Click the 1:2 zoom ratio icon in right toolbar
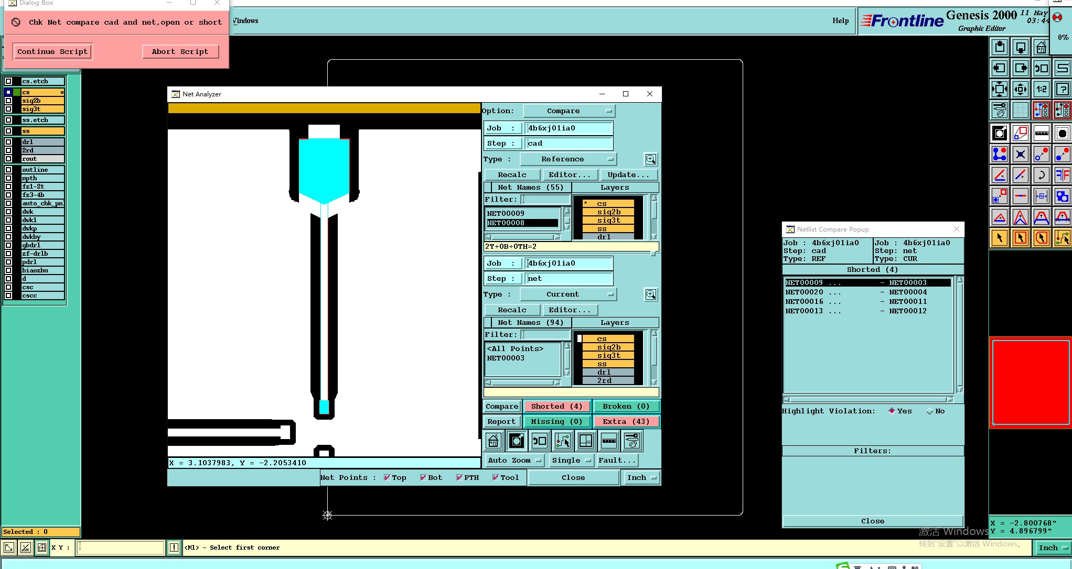Viewport: 1072px width, 569px height. 1041,89
